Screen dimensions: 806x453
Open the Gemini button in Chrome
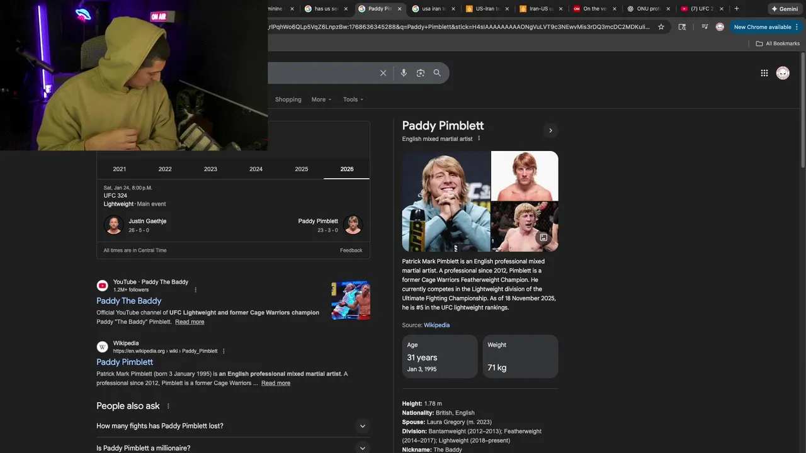(785, 9)
